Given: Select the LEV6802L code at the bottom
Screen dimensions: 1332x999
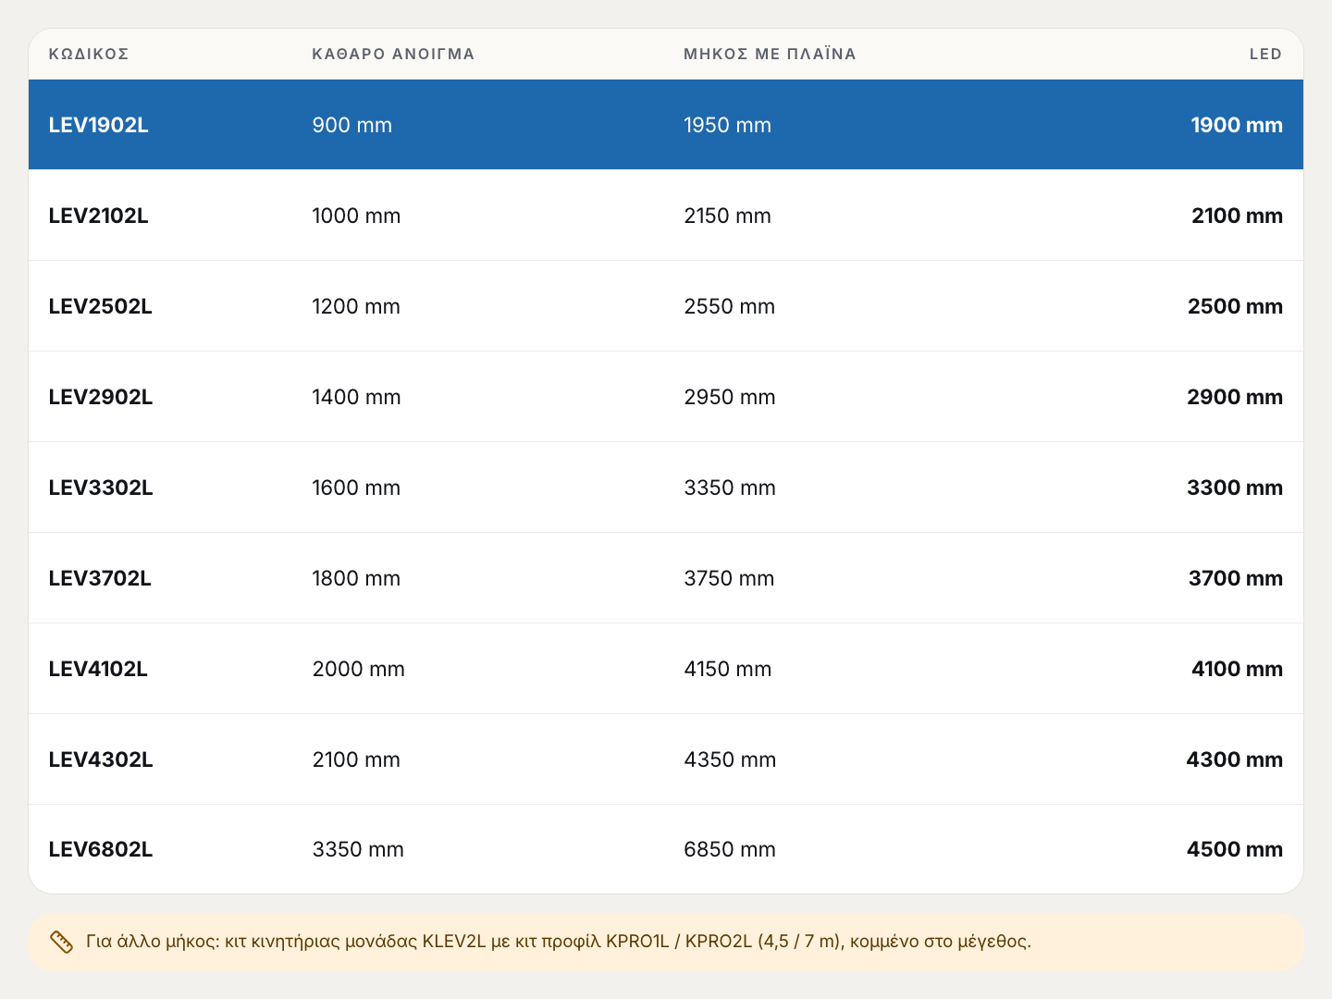Looking at the screenshot, I should tap(100, 849).
